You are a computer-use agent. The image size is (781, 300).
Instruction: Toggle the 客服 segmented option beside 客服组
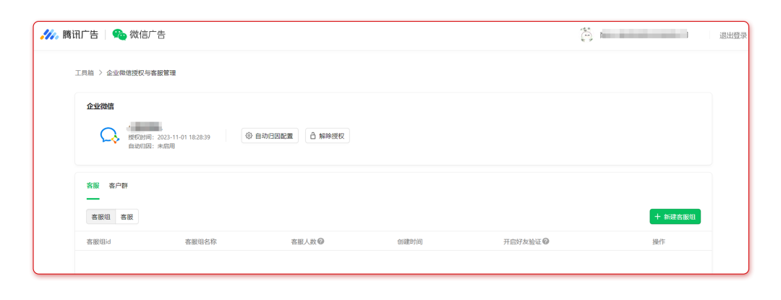pos(127,217)
